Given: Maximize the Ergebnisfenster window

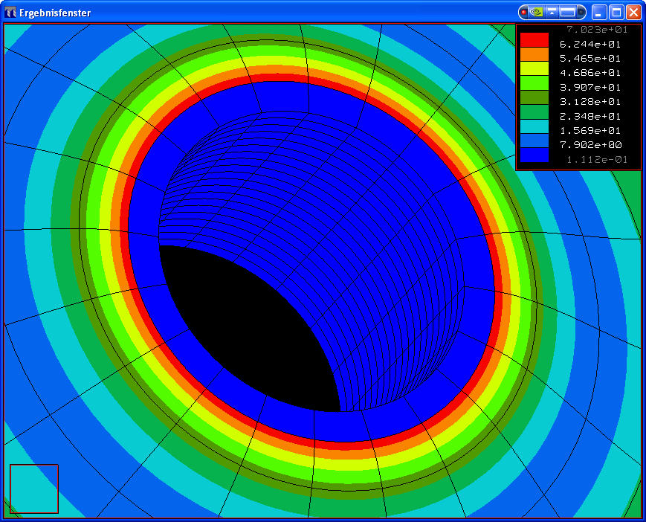Looking at the screenshot, I should 616,13.
